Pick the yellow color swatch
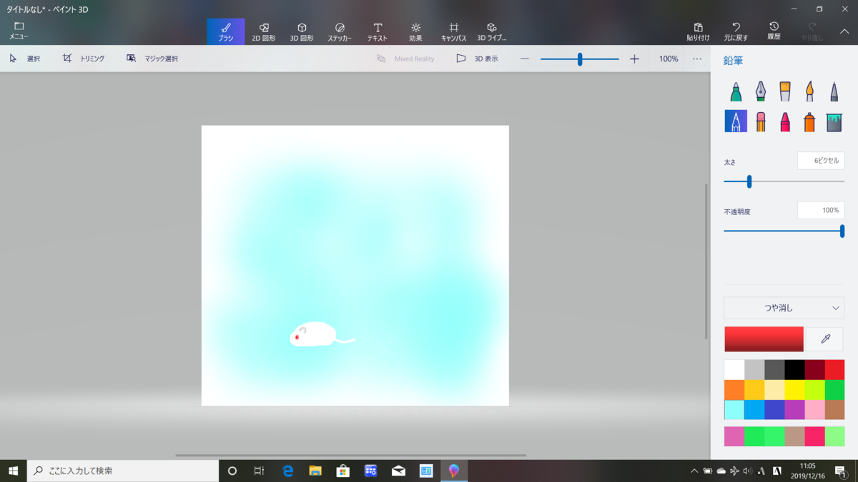The image size is (858, 482). (x=794, y=389)
